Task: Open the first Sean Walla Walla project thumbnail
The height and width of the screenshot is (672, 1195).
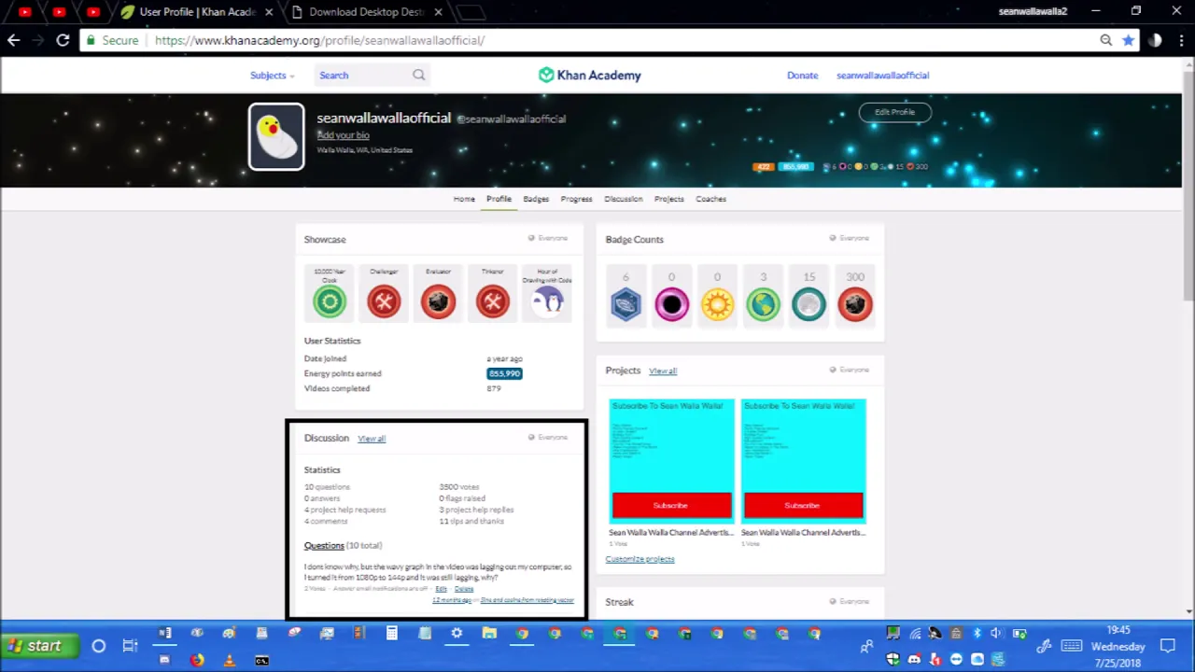Action: 671,460
